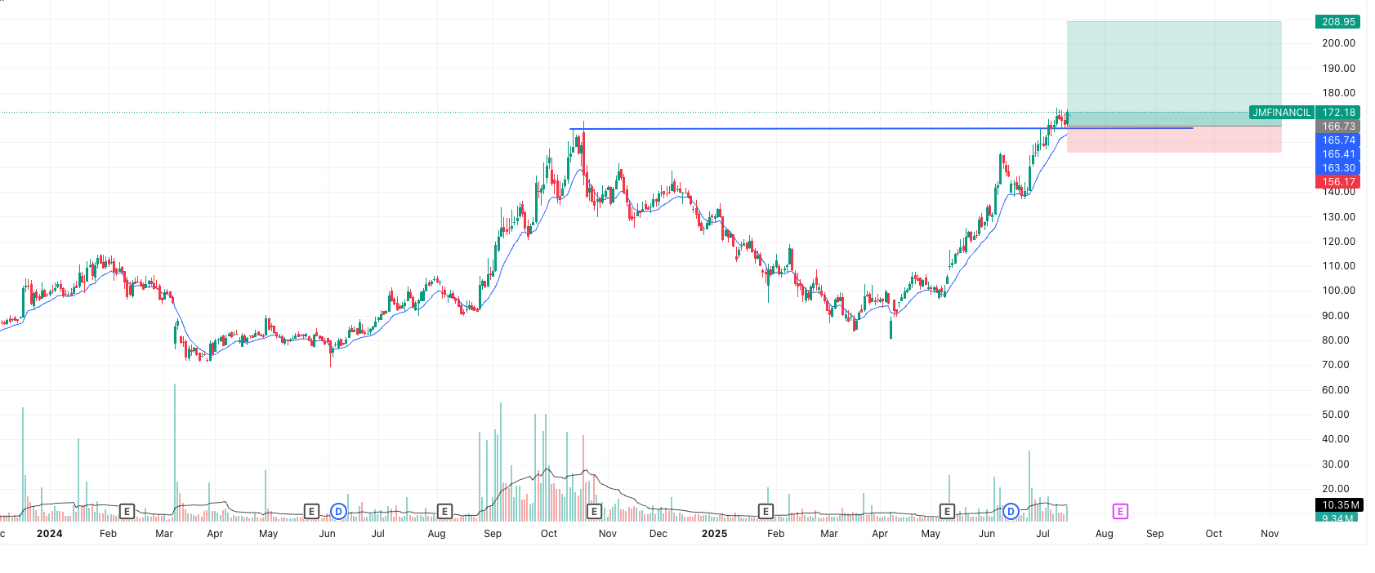Click the 172.18 current price label

(x=1338, y=113)
